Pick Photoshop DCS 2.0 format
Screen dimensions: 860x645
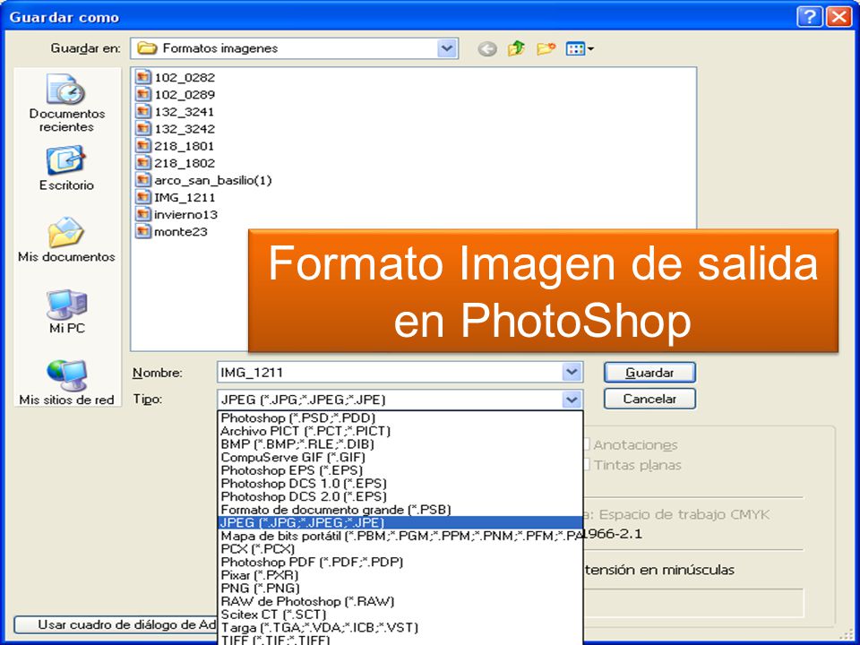[x=400, y=497]
